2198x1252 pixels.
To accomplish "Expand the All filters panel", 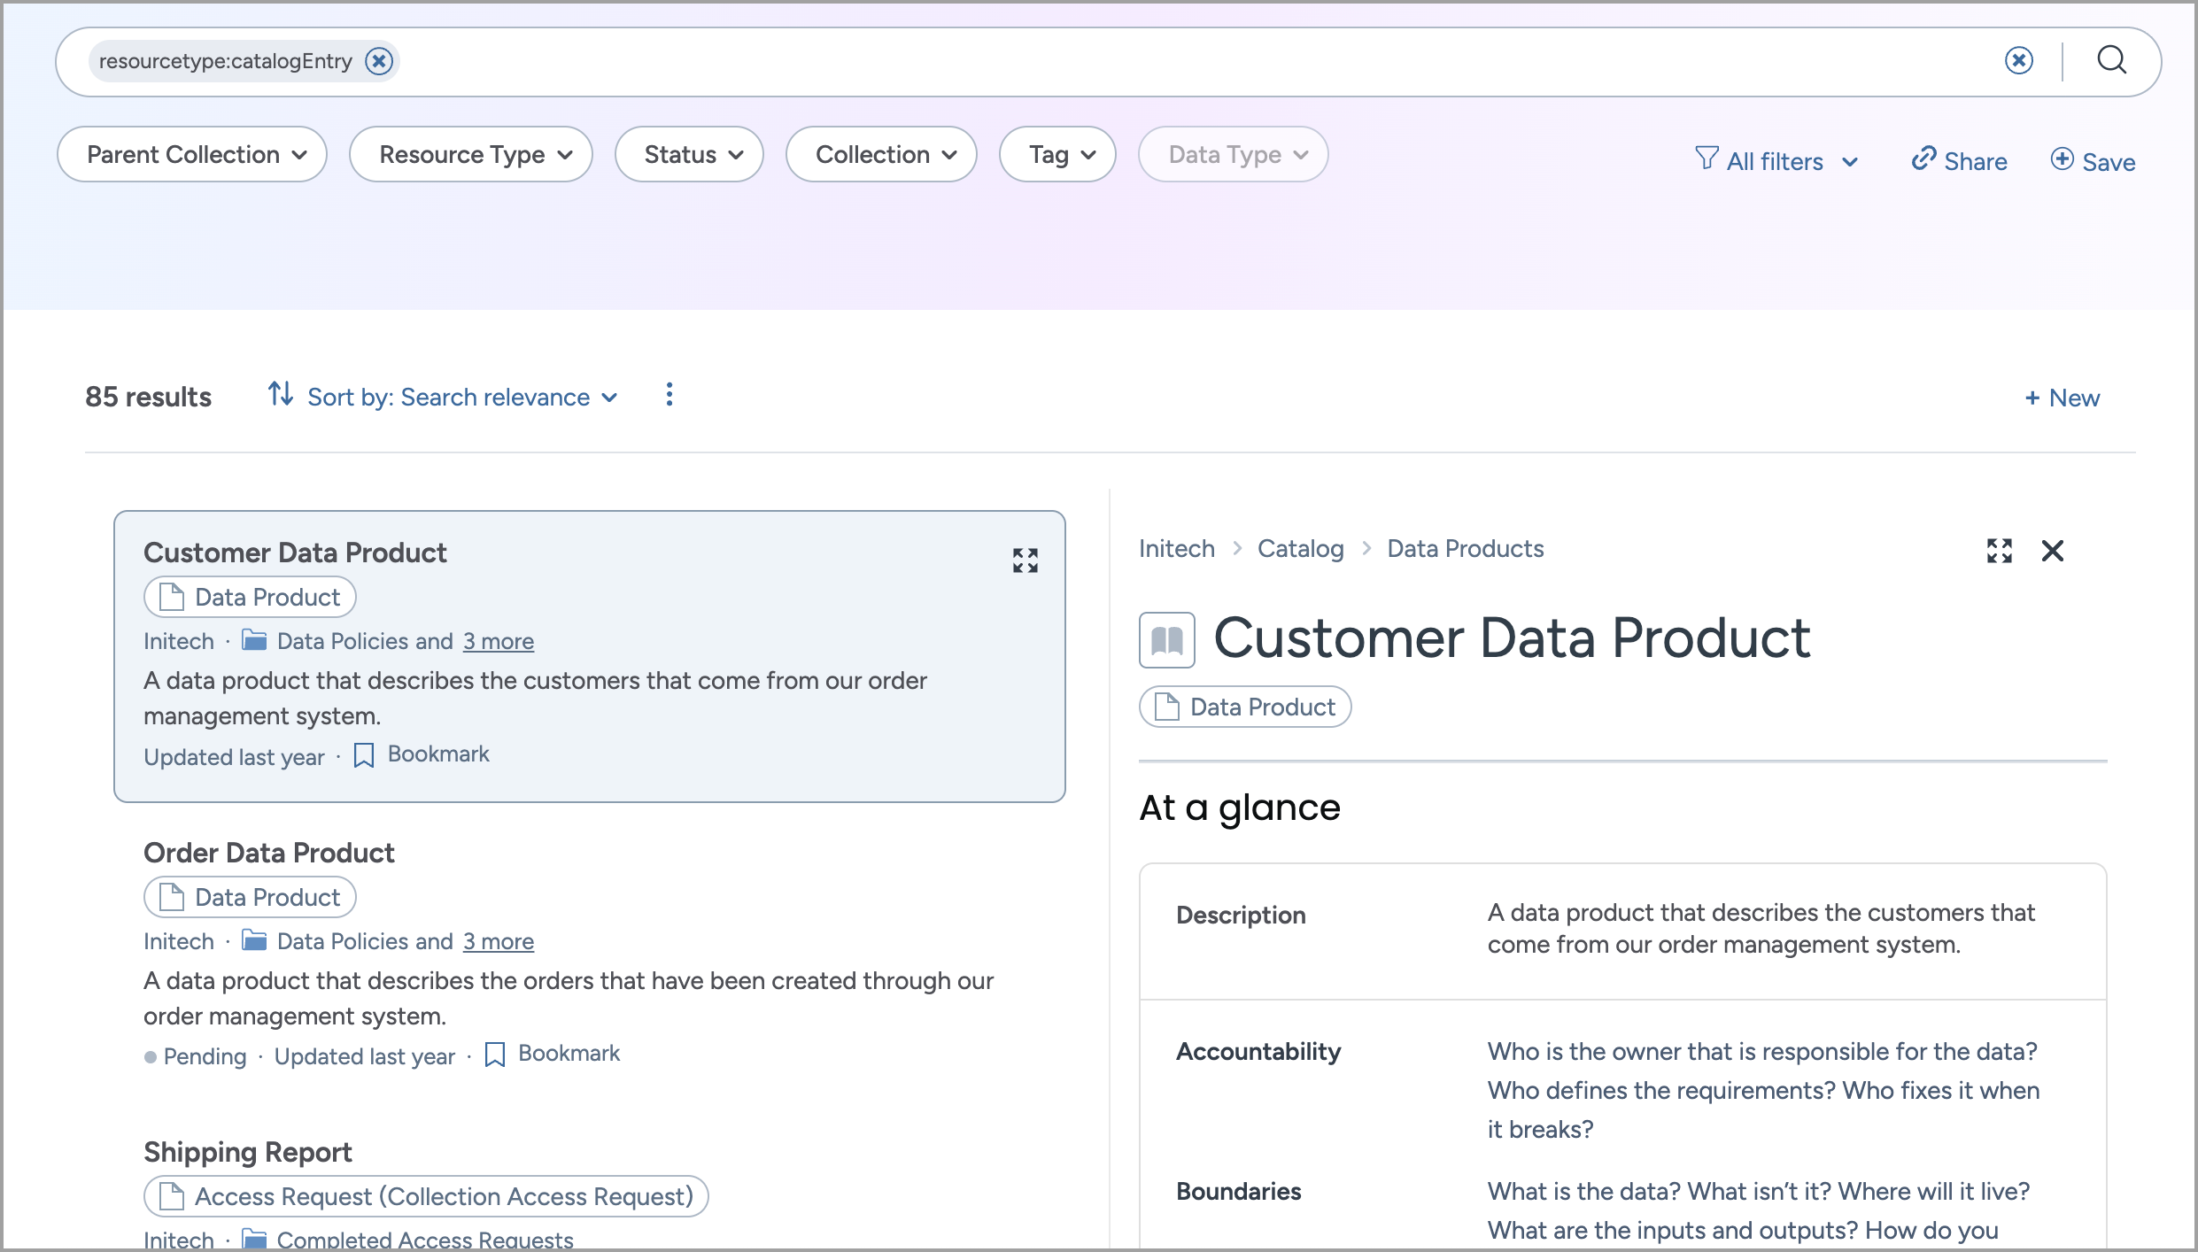I will 1777,160.
